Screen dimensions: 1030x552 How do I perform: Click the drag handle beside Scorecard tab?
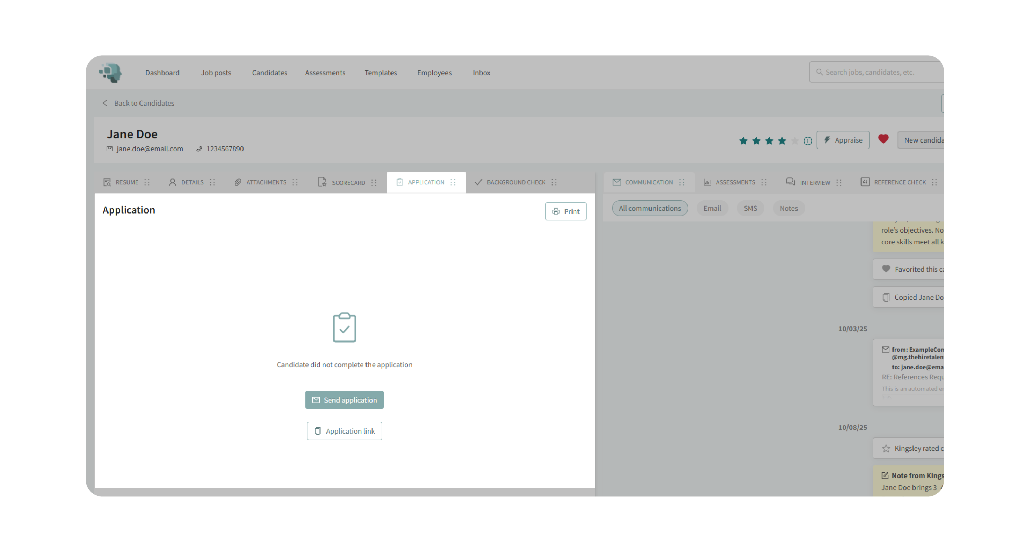(x=374, y=183)
